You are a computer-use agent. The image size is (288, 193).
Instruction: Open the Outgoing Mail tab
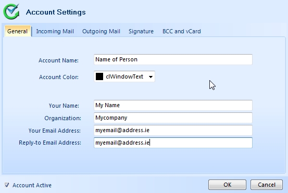coord(101,31)
